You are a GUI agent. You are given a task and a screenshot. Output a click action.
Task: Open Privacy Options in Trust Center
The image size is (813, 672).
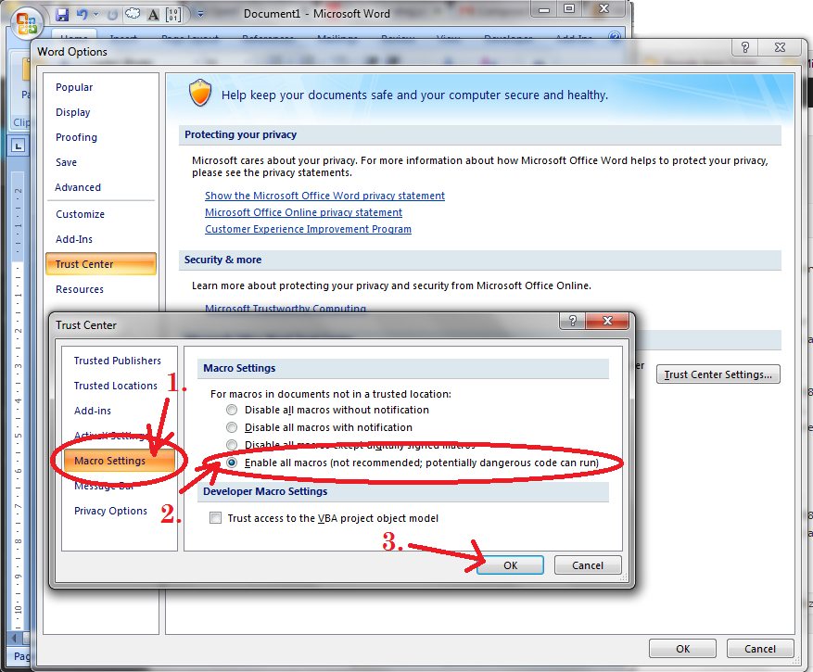(x=110, y=511)
